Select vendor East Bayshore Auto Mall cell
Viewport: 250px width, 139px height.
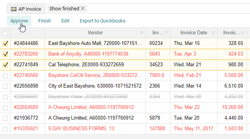click(x=95, y=43)
